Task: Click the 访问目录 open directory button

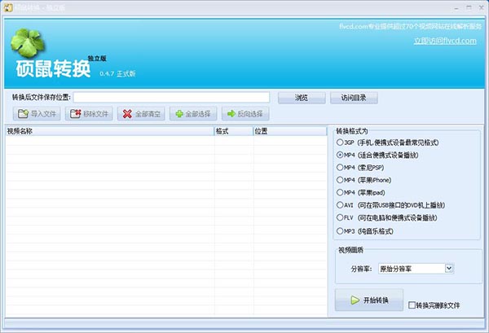Action: point(354,98)
